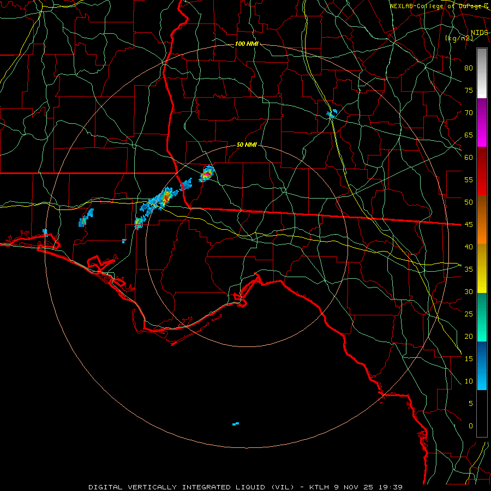Click the 60 value on the VIL scale
The image size is (491, 491).
point(469,158)
